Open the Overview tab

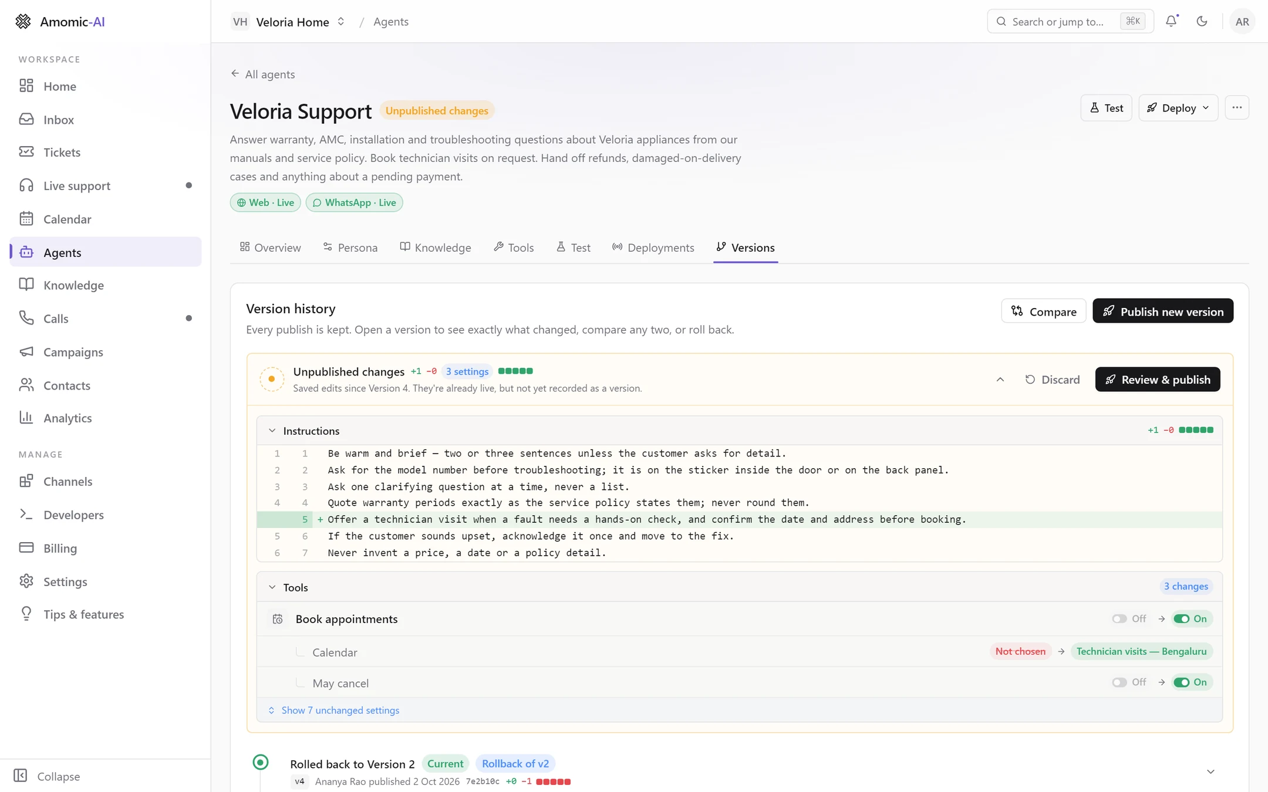coord(271,247)
